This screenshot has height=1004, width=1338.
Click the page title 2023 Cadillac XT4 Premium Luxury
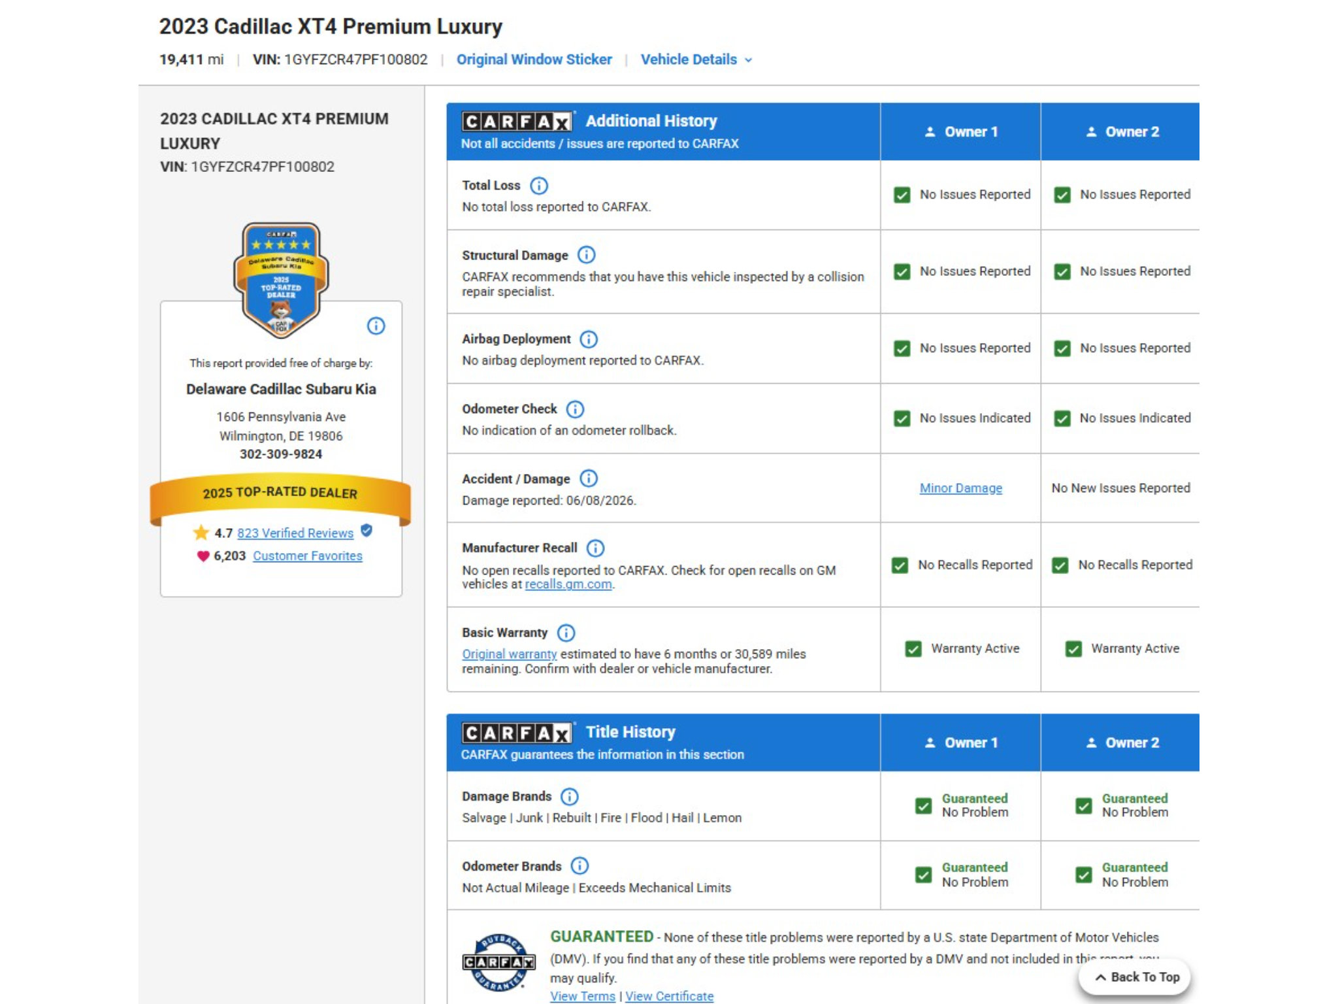point(331,27)
